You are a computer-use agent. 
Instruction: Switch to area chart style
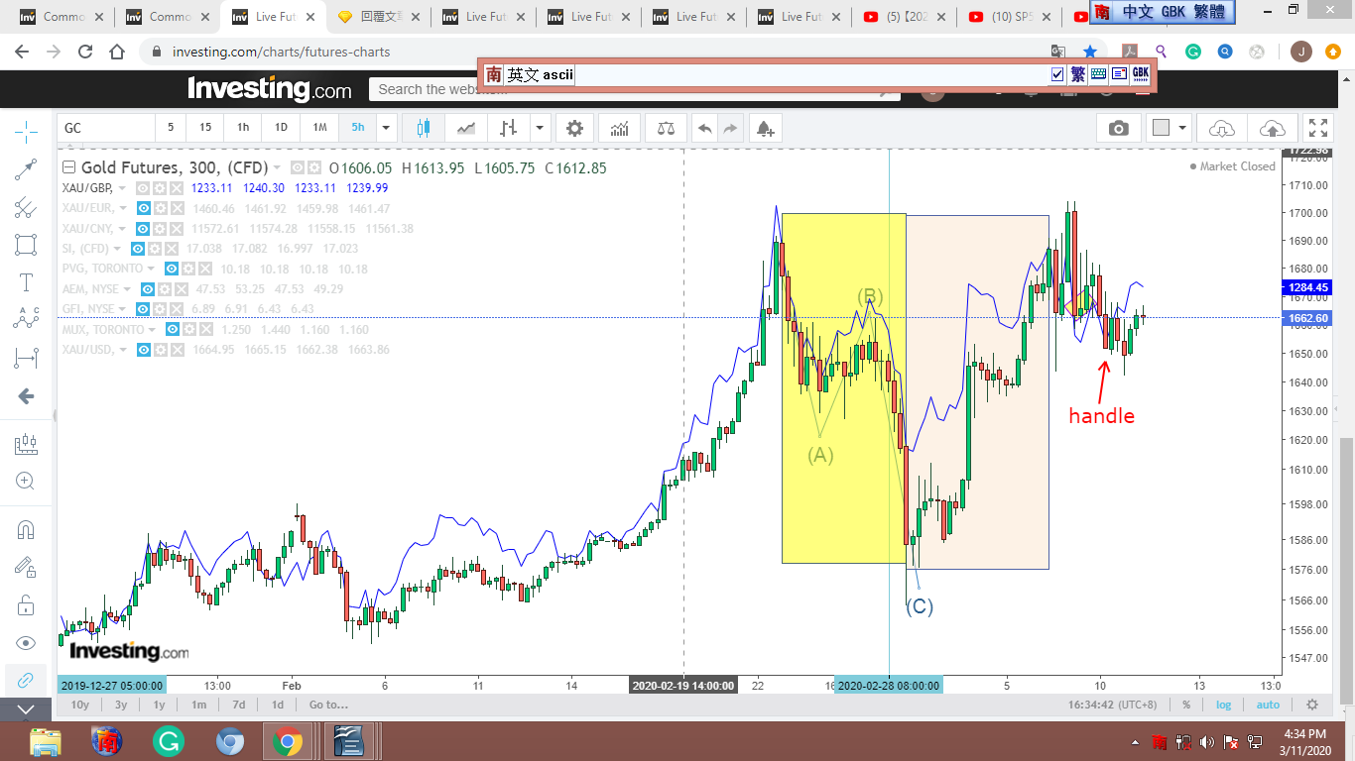pyautogui.click(x=466, y=128)
